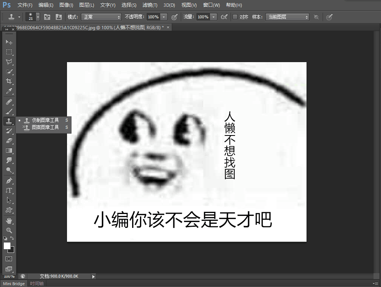Select the Rectangular Marquee tool
This screenshot has width=381, height=287.
pyautogui.click(x=9, y=52)
